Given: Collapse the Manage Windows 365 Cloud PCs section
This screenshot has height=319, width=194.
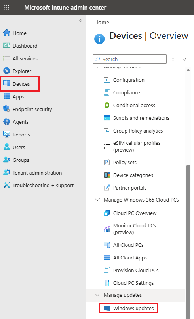Looking at the screenshot, I should [97, 200].
